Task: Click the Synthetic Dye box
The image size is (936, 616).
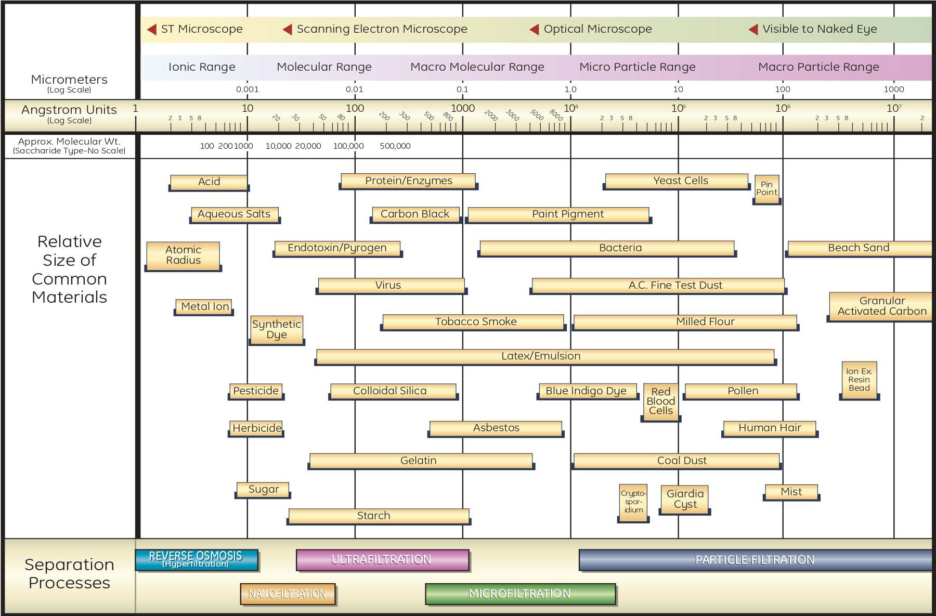Action: click(277, 329)
